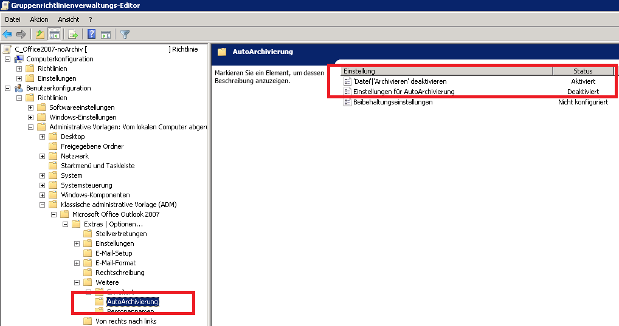
Task: Open the Ansicht menu
Action: pyautogui.click(x=69, y=19)
